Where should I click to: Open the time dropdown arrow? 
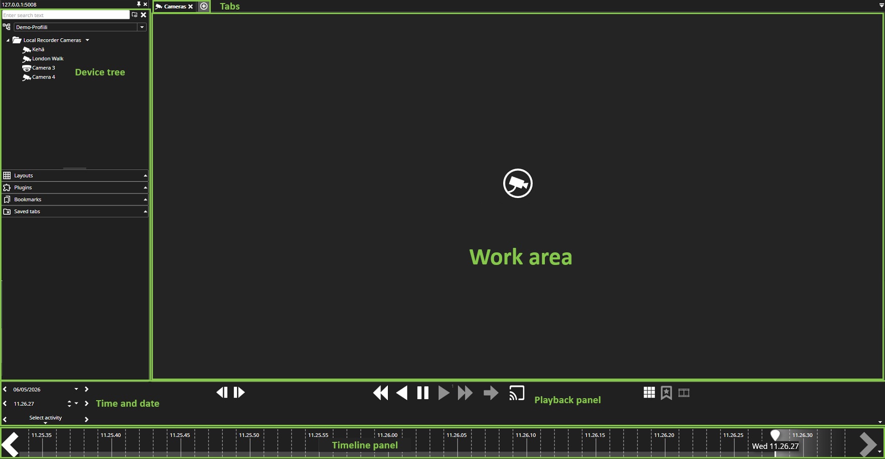point(76,403)
